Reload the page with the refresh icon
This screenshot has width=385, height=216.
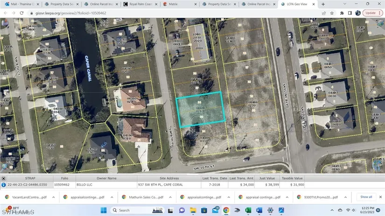point(22,13)
